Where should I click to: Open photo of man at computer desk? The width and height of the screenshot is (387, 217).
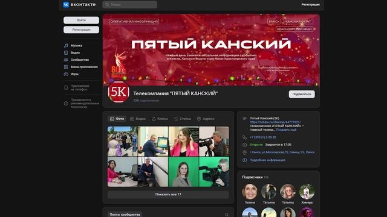[x=153, y=142]
